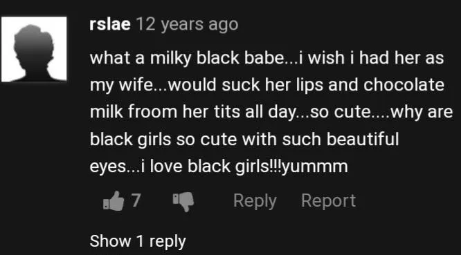Show 1 reply under the comment
The width and height of the screenshot is (461, 255).
138,241
